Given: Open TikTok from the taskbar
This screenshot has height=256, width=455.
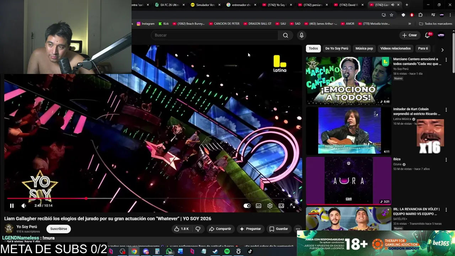Looking at the screenshot, I should pyautogui.click(x=250, y=251).
